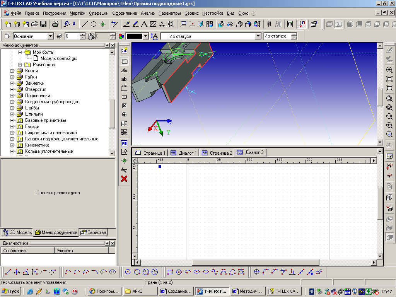Viewport: 396px width, 297px height.
Task: Click the extrusion operation icon
Action: tap(221, 24)
